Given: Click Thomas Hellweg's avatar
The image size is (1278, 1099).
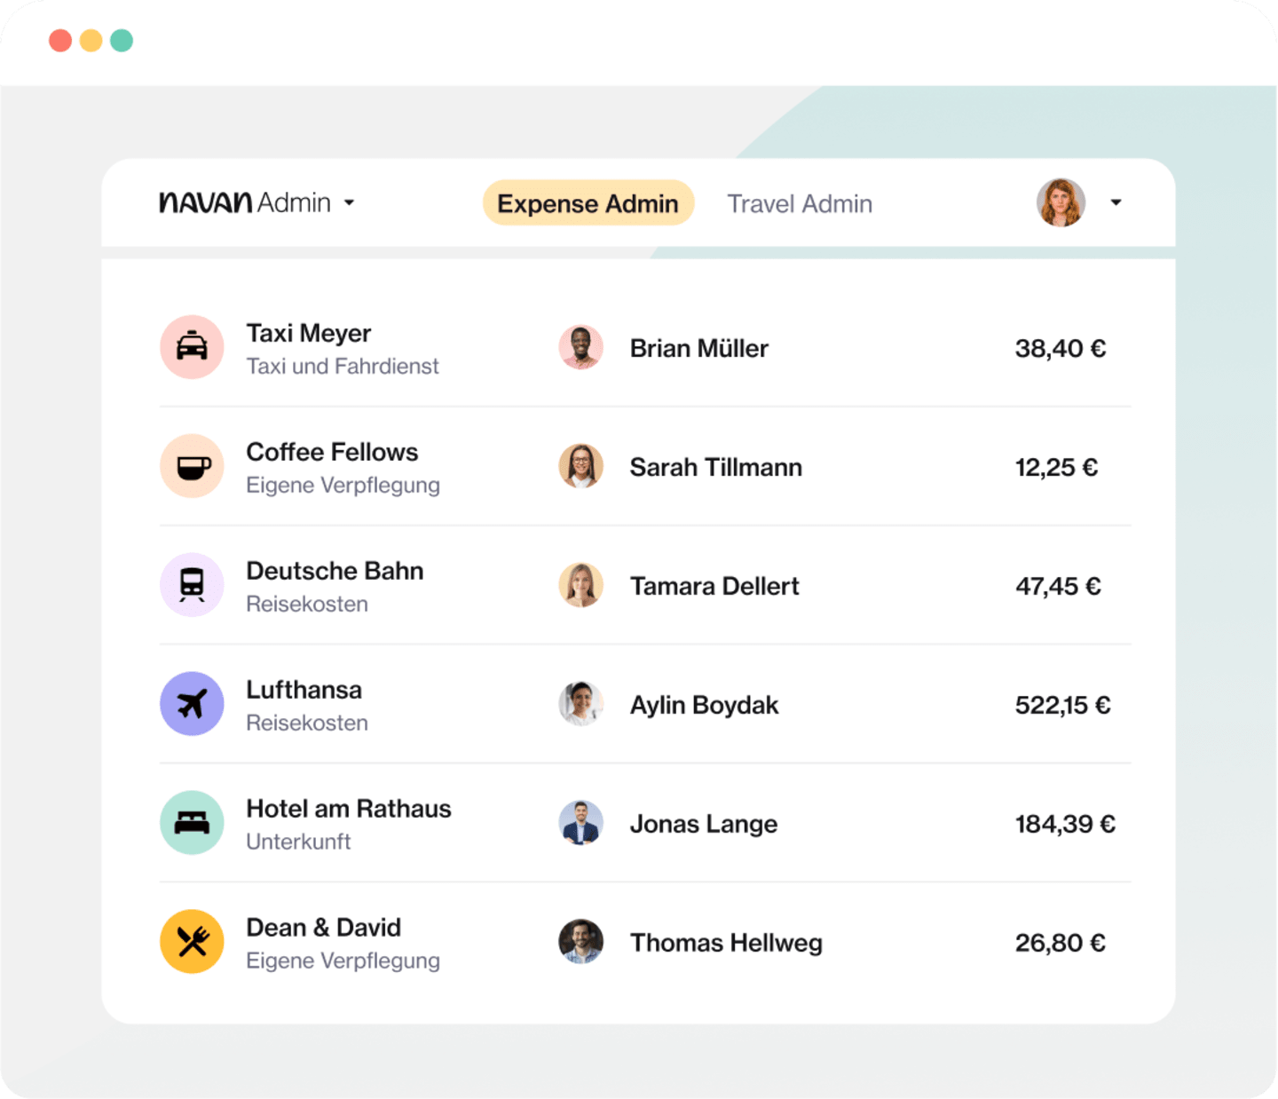Looking at the screenshot, I should (x=581, y=942).
